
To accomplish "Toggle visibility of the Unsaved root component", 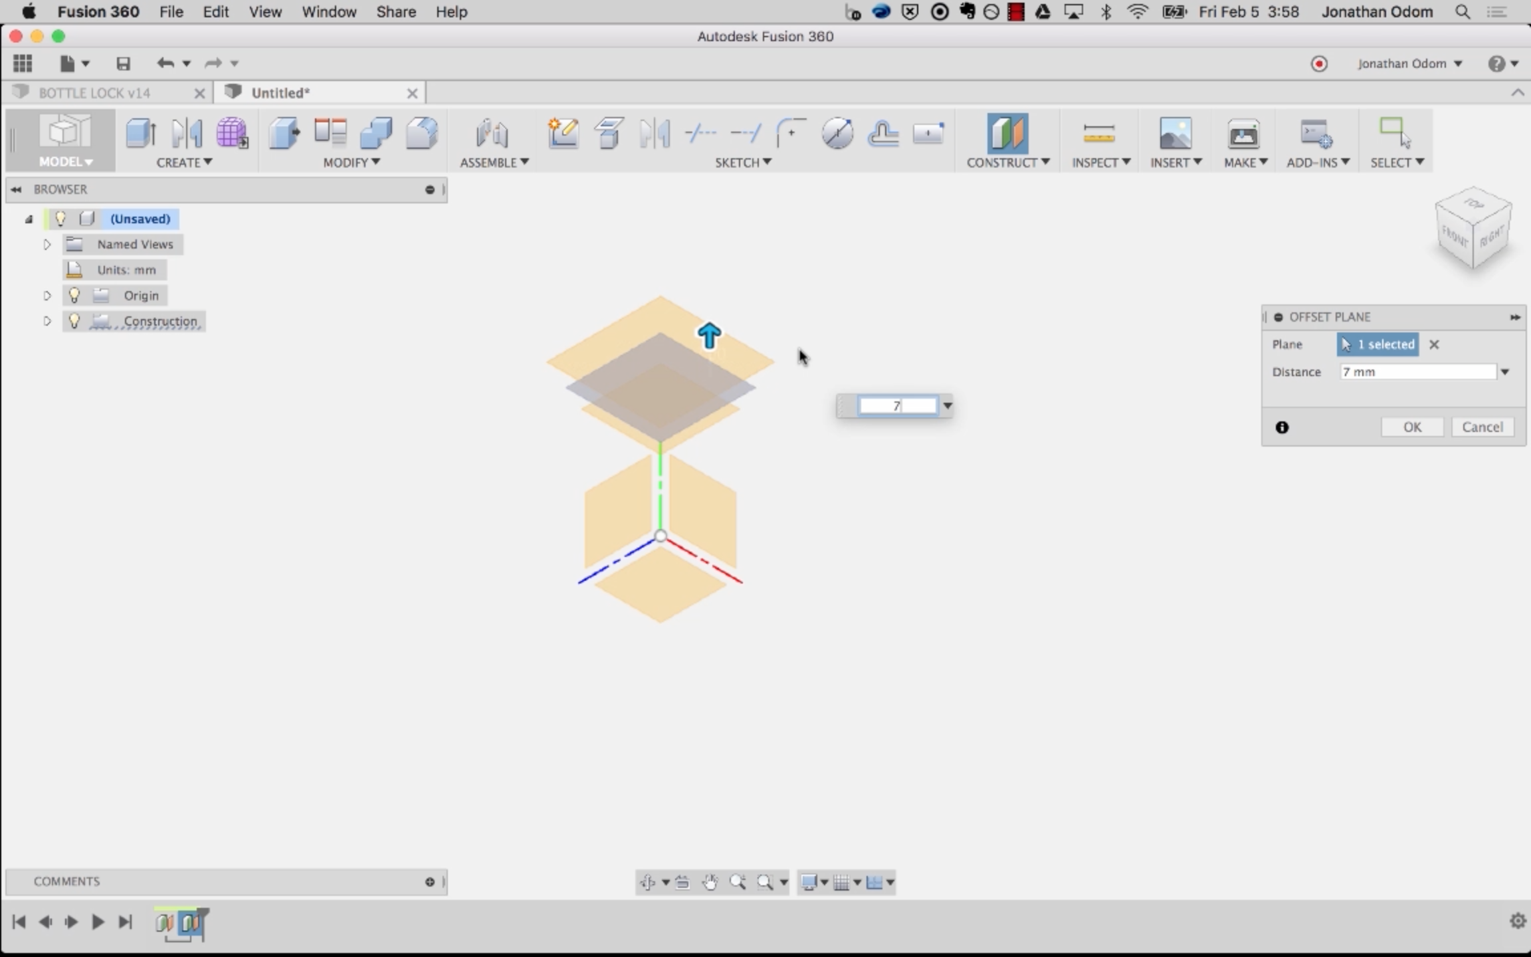I will tap(60, 219).
